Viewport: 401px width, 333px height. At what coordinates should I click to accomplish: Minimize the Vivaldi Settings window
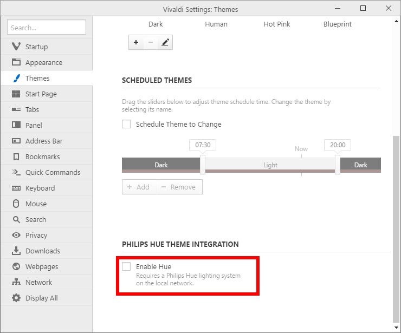(338, 8)
